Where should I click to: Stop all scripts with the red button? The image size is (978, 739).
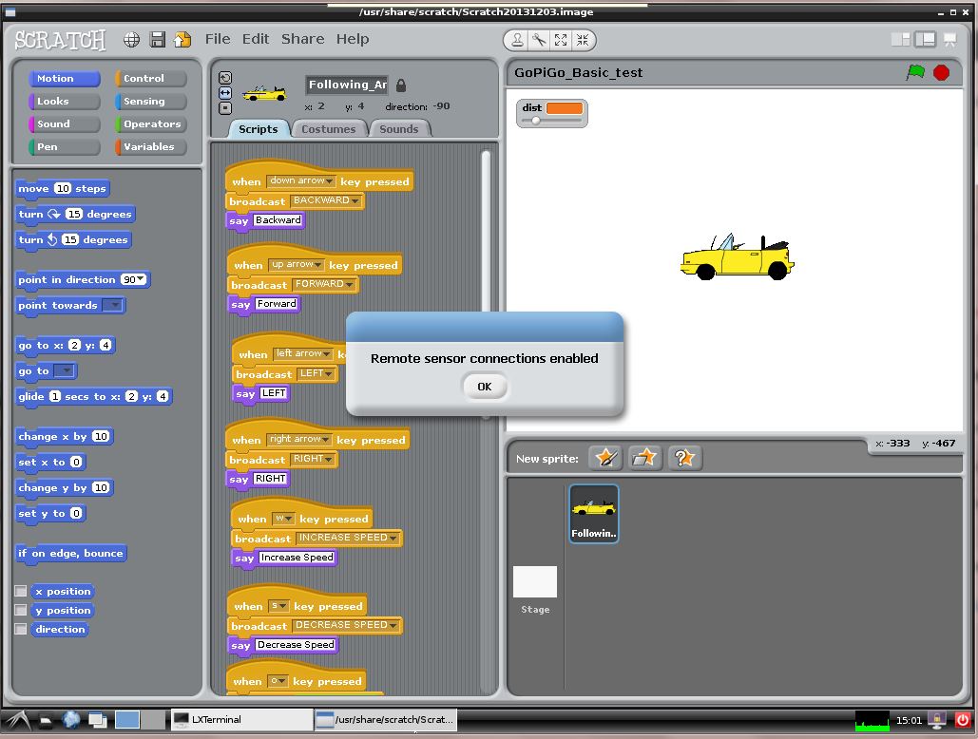(941, 73)
